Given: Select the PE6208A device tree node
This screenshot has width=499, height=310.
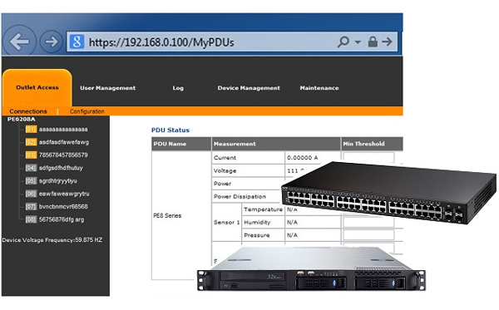Looking at the screenshot, I should point(22,119).
